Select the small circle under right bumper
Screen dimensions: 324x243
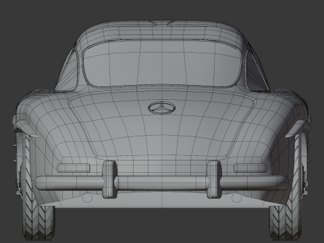coord(236,198)
